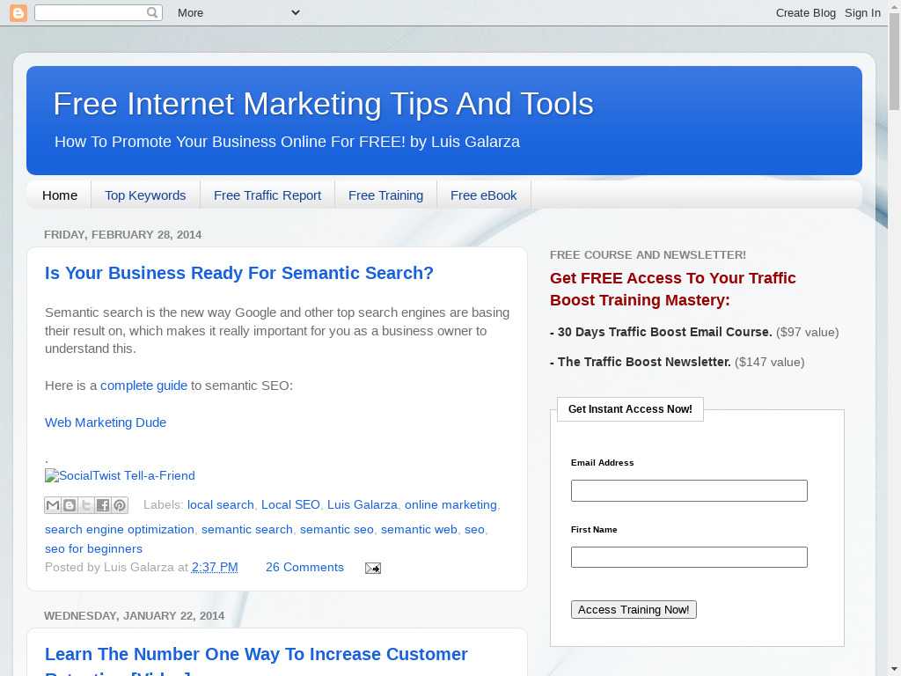Click the SocialTwist Tell-a-Friend image
The image size is (901, 676).
pos(120,475)
